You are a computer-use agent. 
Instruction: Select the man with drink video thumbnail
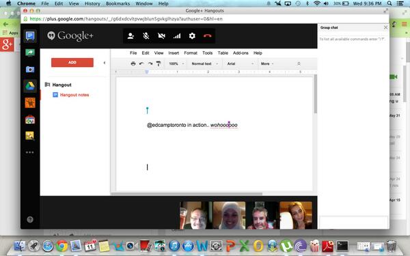click(x=196, y=215)
